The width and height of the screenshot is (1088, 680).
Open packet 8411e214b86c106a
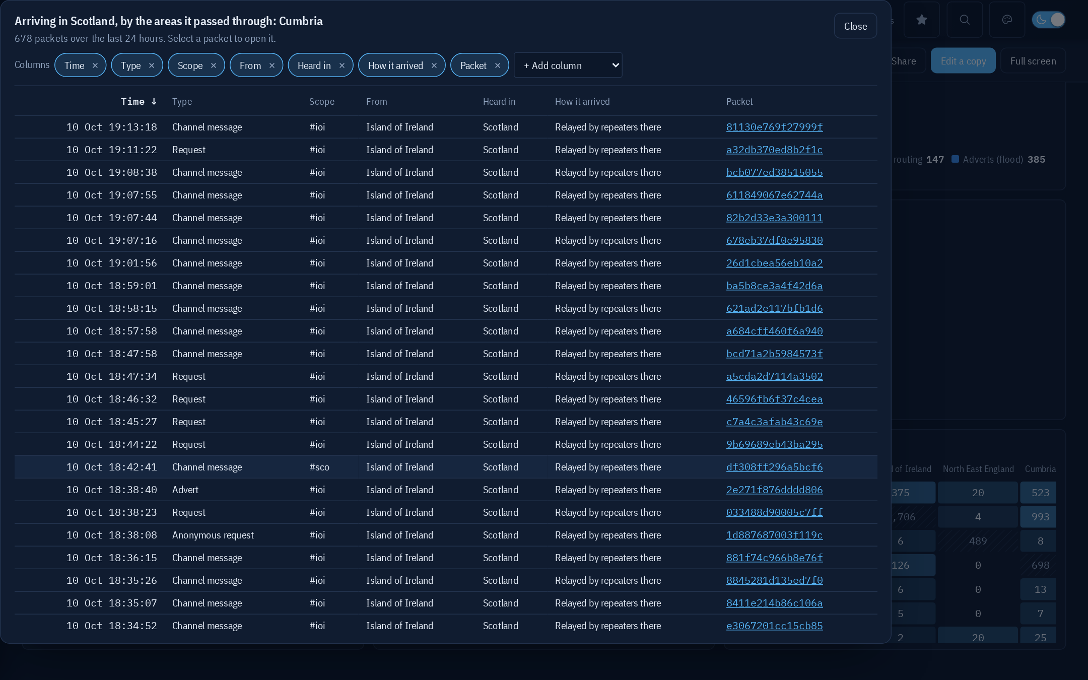pyautogui.click(x=774, y=603)
